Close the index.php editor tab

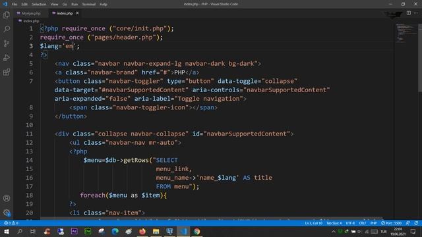[77, 13]
